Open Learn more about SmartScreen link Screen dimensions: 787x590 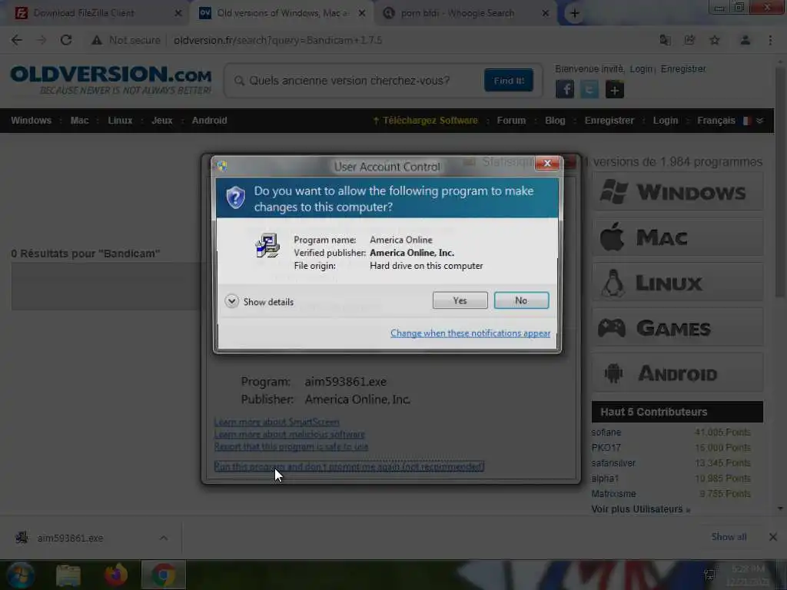tap(277, 422)
